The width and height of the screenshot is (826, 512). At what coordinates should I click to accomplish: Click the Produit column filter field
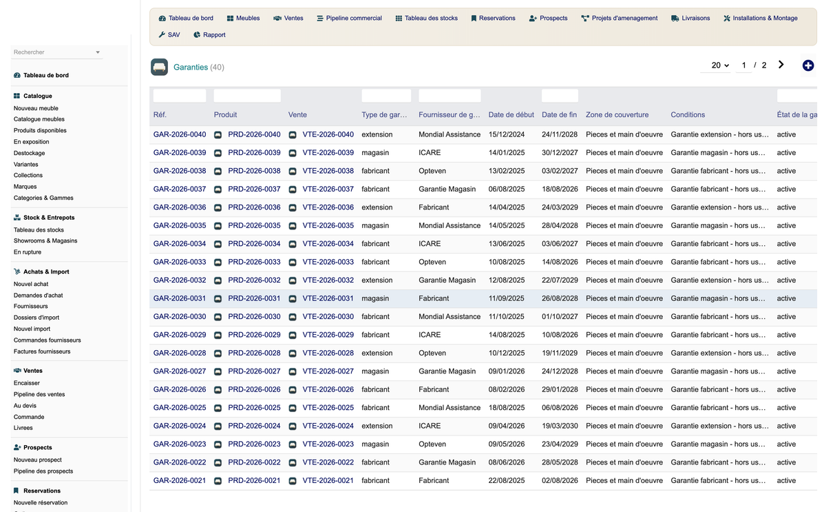pyautogui.click(x=247, y=96)
